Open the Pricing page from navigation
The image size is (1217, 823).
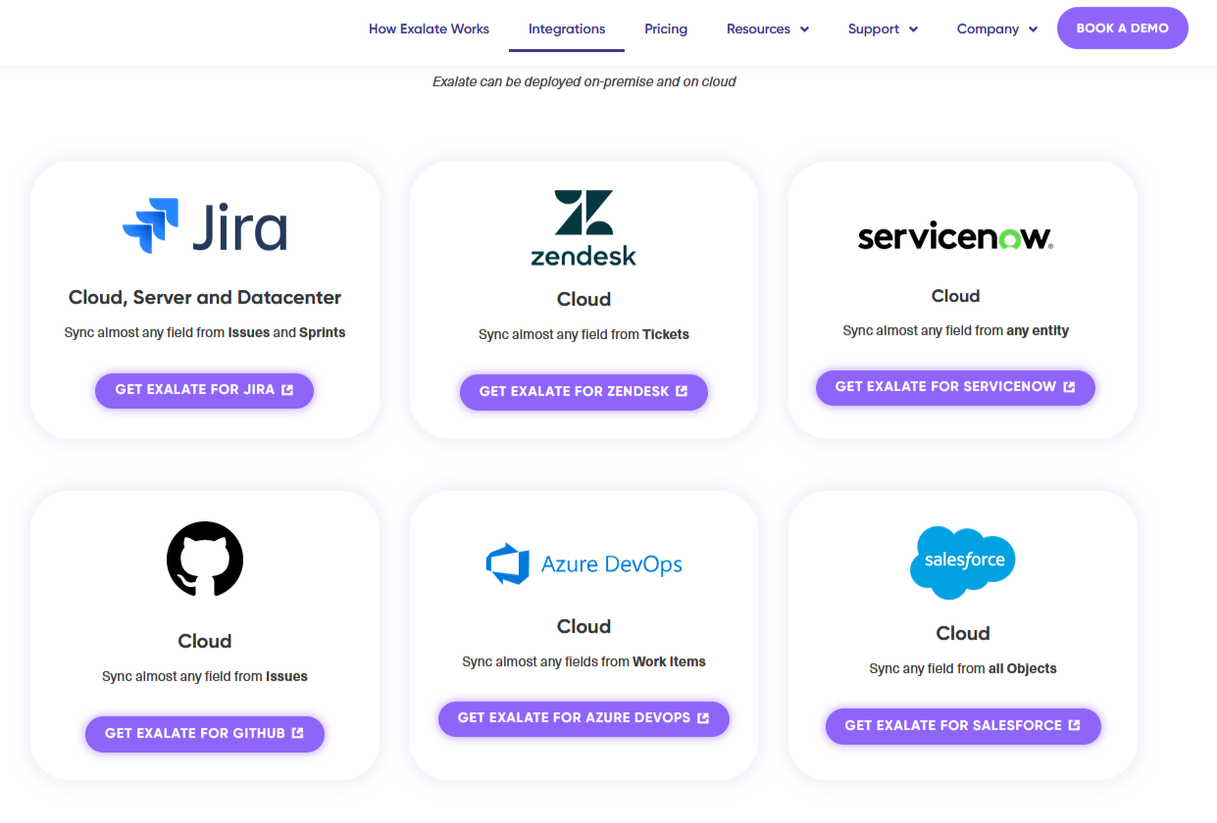(x=666, y=28)
